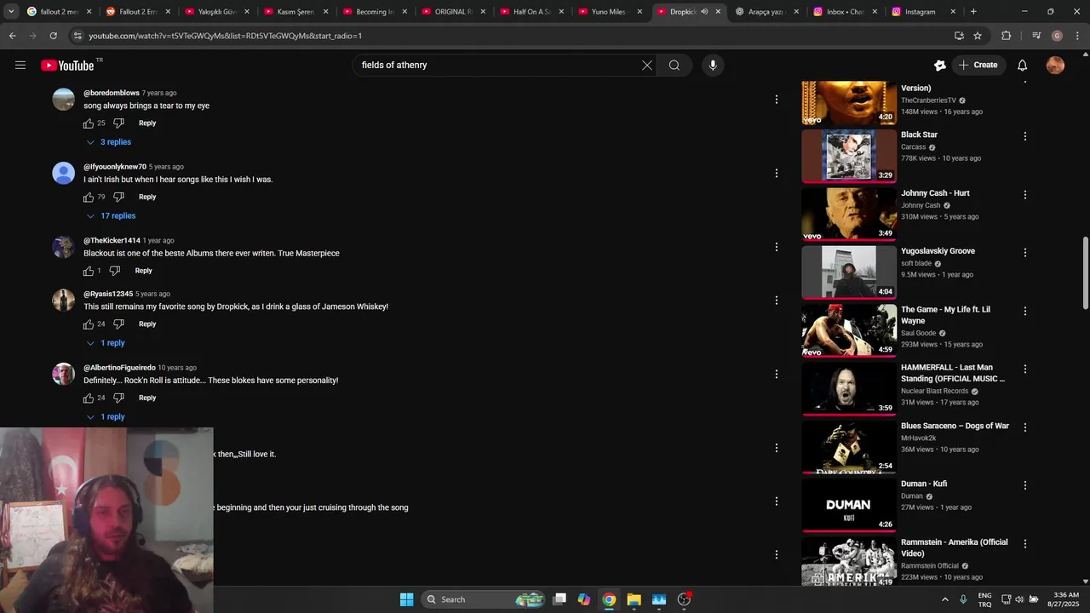
Task: Open File Explorer from taskbar
Action: [634, 599]
